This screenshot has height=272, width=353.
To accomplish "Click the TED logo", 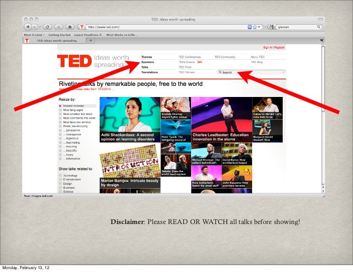I will 75,61.
